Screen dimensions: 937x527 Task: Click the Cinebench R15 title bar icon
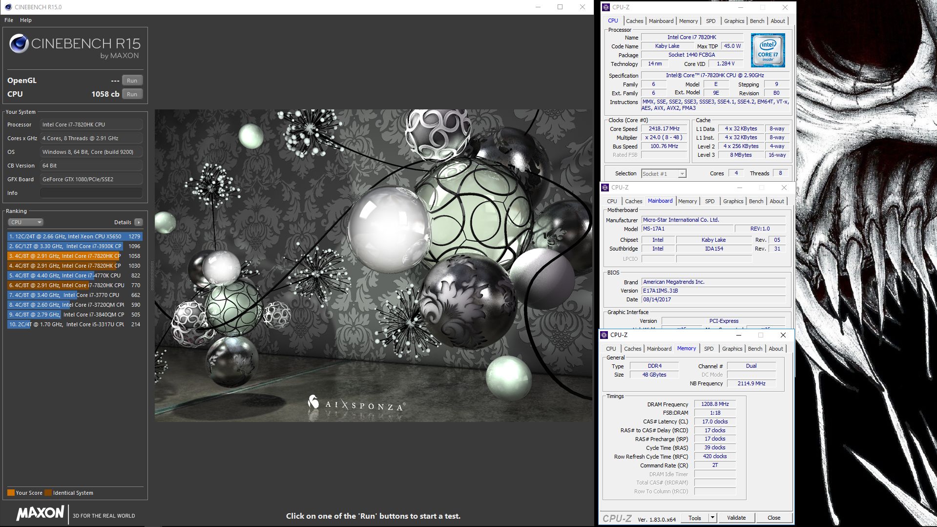[x=8, y=7]
